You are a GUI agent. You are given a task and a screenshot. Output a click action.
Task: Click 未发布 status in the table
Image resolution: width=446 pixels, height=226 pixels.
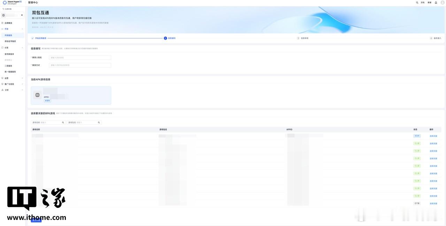point(417,136)
